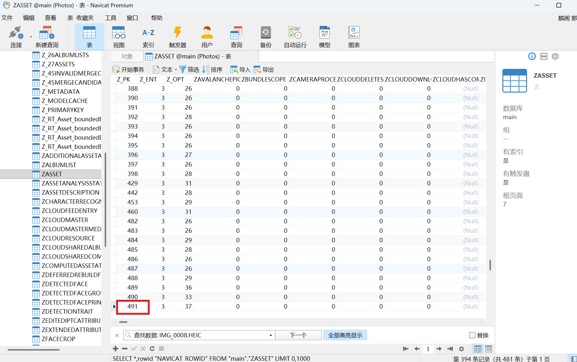
Task: Enable the Replace (替换) checkbox
Action: point(472,335)
